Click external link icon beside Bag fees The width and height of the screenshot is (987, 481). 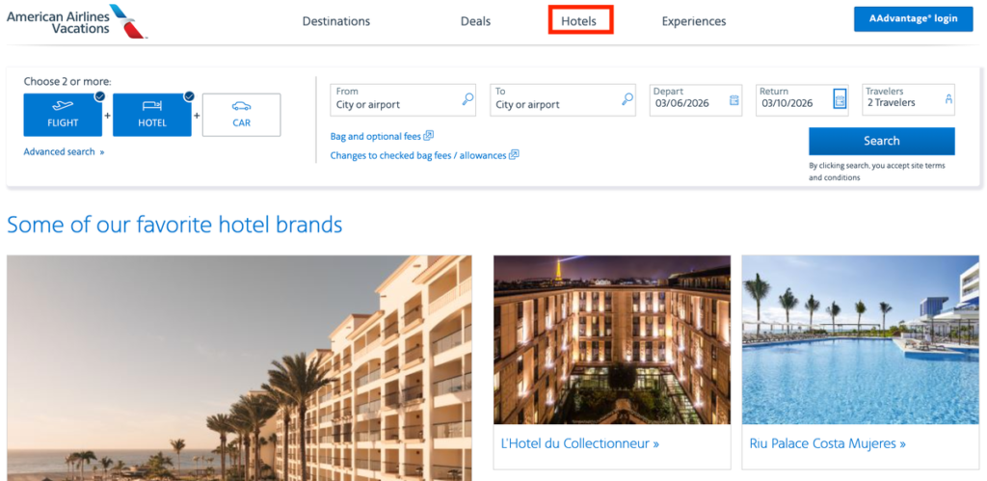tap(429, 136)
